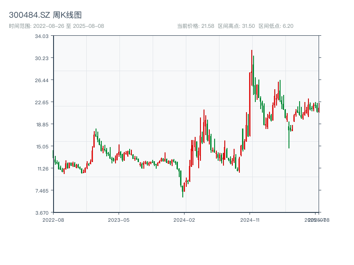Viewport: 354px width, 265px height.
Task: Click the chart title '300484.SZ 周K线图'
Action: [x=45, y=15]
